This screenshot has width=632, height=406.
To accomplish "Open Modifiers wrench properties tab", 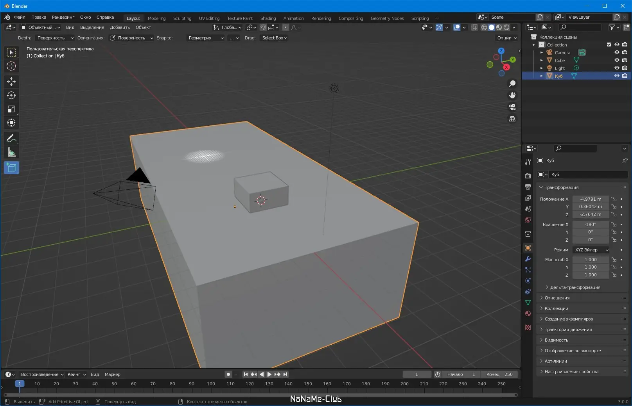I will tap(528, 259).
